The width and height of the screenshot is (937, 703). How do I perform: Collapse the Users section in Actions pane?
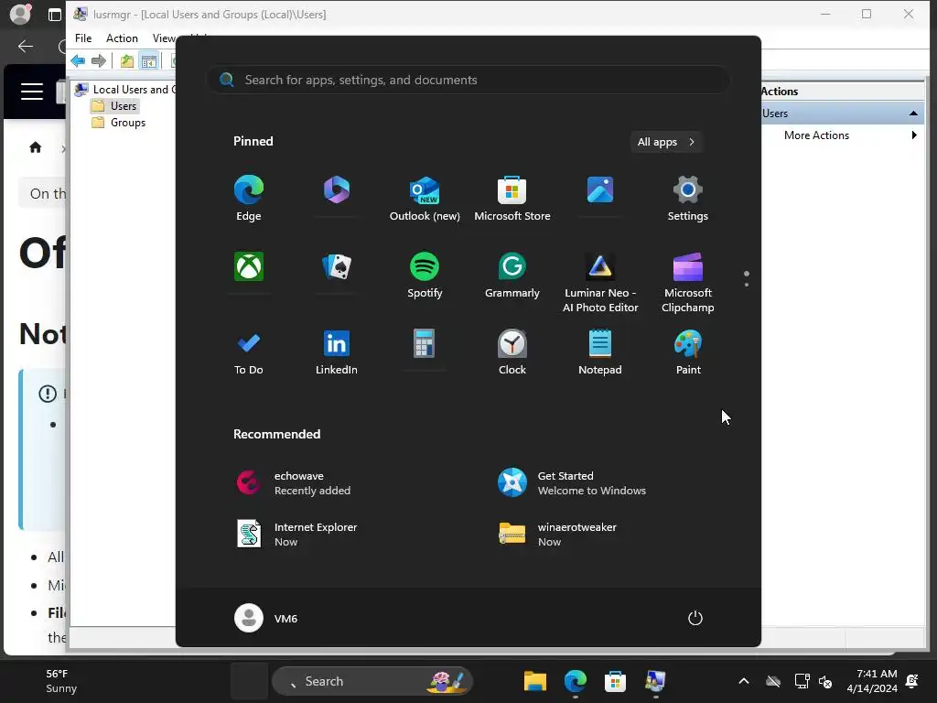[x=913, y=113]
